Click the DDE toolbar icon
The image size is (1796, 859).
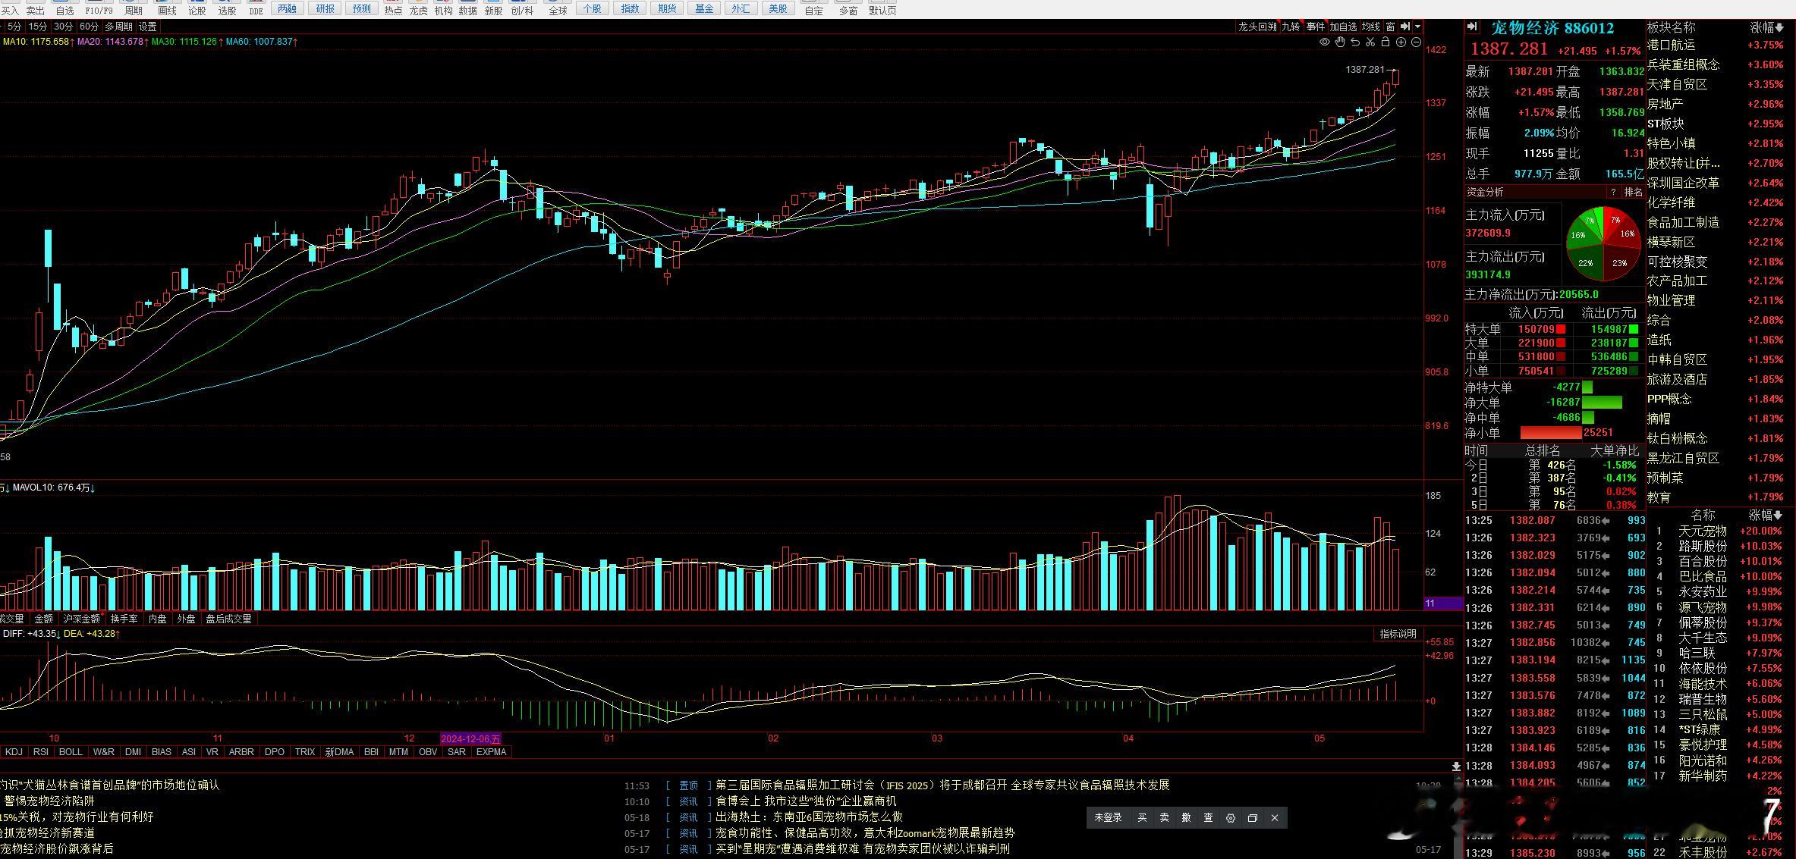coord(256,8)
